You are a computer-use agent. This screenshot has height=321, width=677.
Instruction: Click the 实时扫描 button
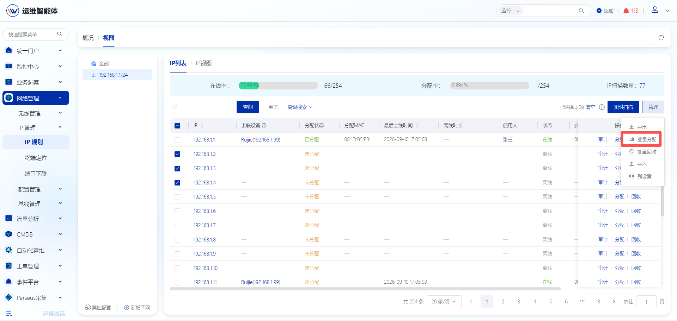point(623,107)
